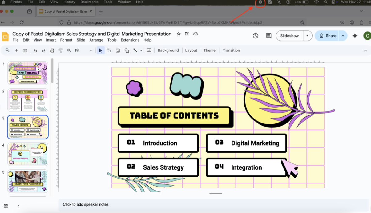Click the Insert image icon

point(118,50)
